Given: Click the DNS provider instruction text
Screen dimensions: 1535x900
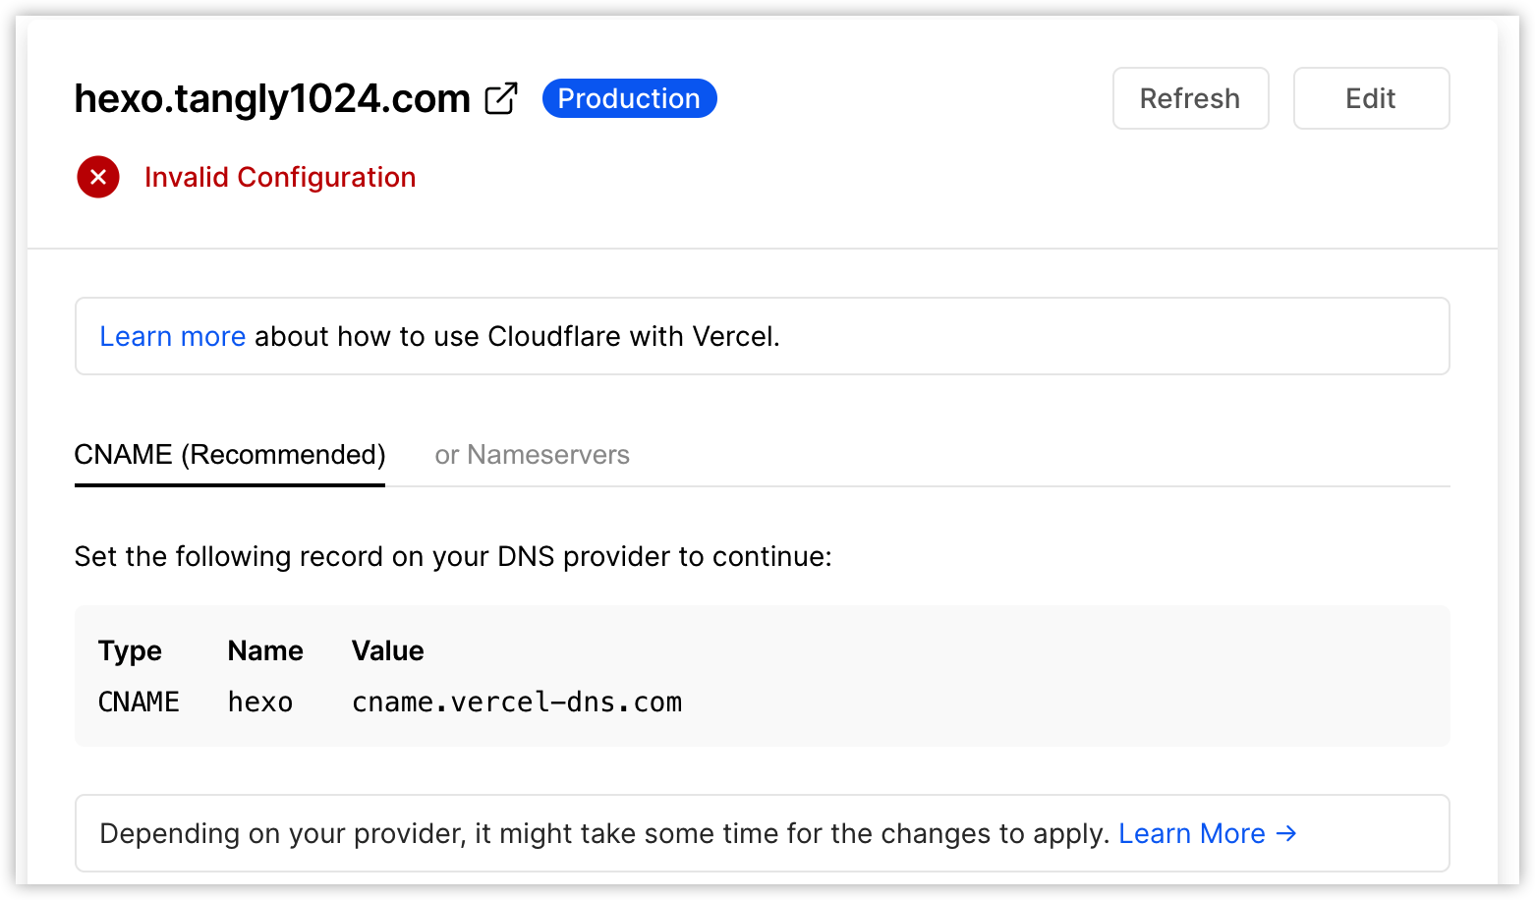Looking at the screenshot, I should tap(453, 556).
